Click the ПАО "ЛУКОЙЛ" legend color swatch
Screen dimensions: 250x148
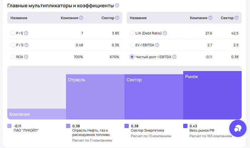[x=9, y=126]
